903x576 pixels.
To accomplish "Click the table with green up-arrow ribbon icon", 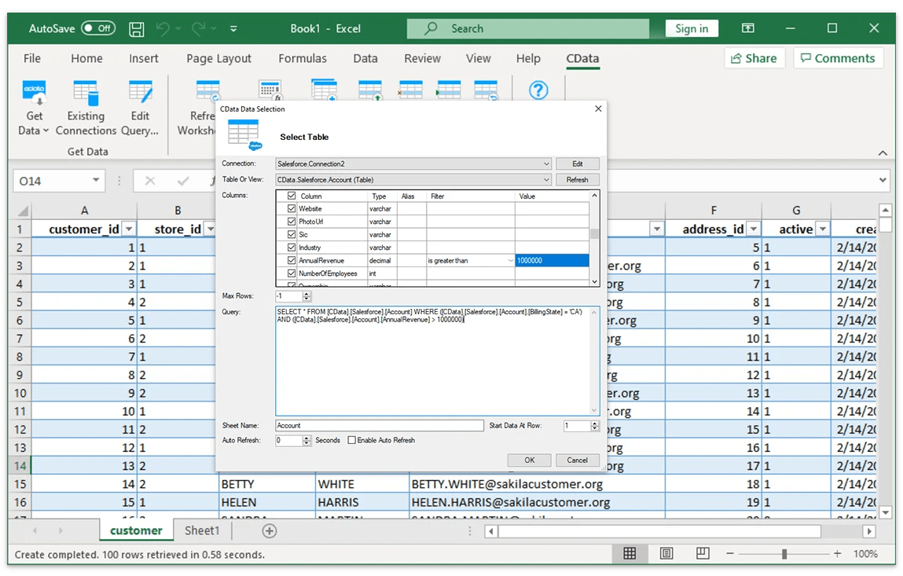I will [369, 91].
